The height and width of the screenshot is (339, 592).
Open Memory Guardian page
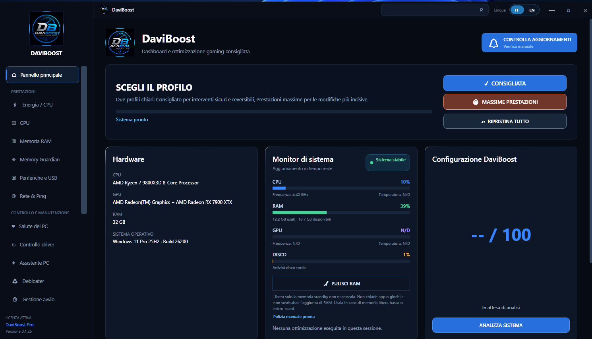43,160
